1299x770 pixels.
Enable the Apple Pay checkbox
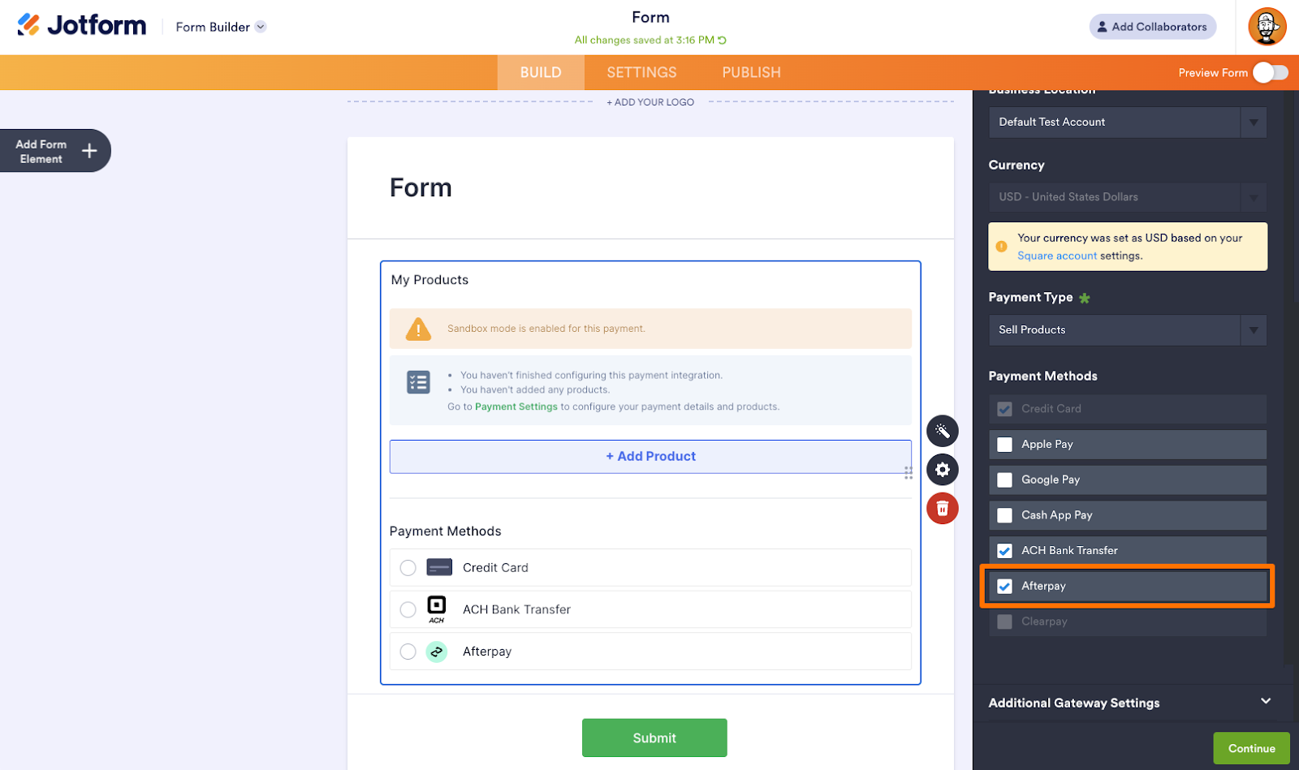1005,445
